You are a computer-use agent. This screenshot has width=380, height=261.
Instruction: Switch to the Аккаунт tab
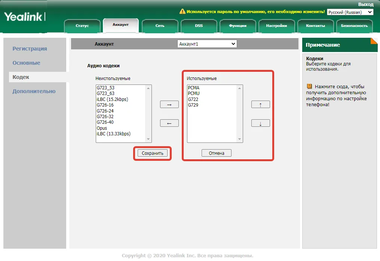(x=121, y=25)
